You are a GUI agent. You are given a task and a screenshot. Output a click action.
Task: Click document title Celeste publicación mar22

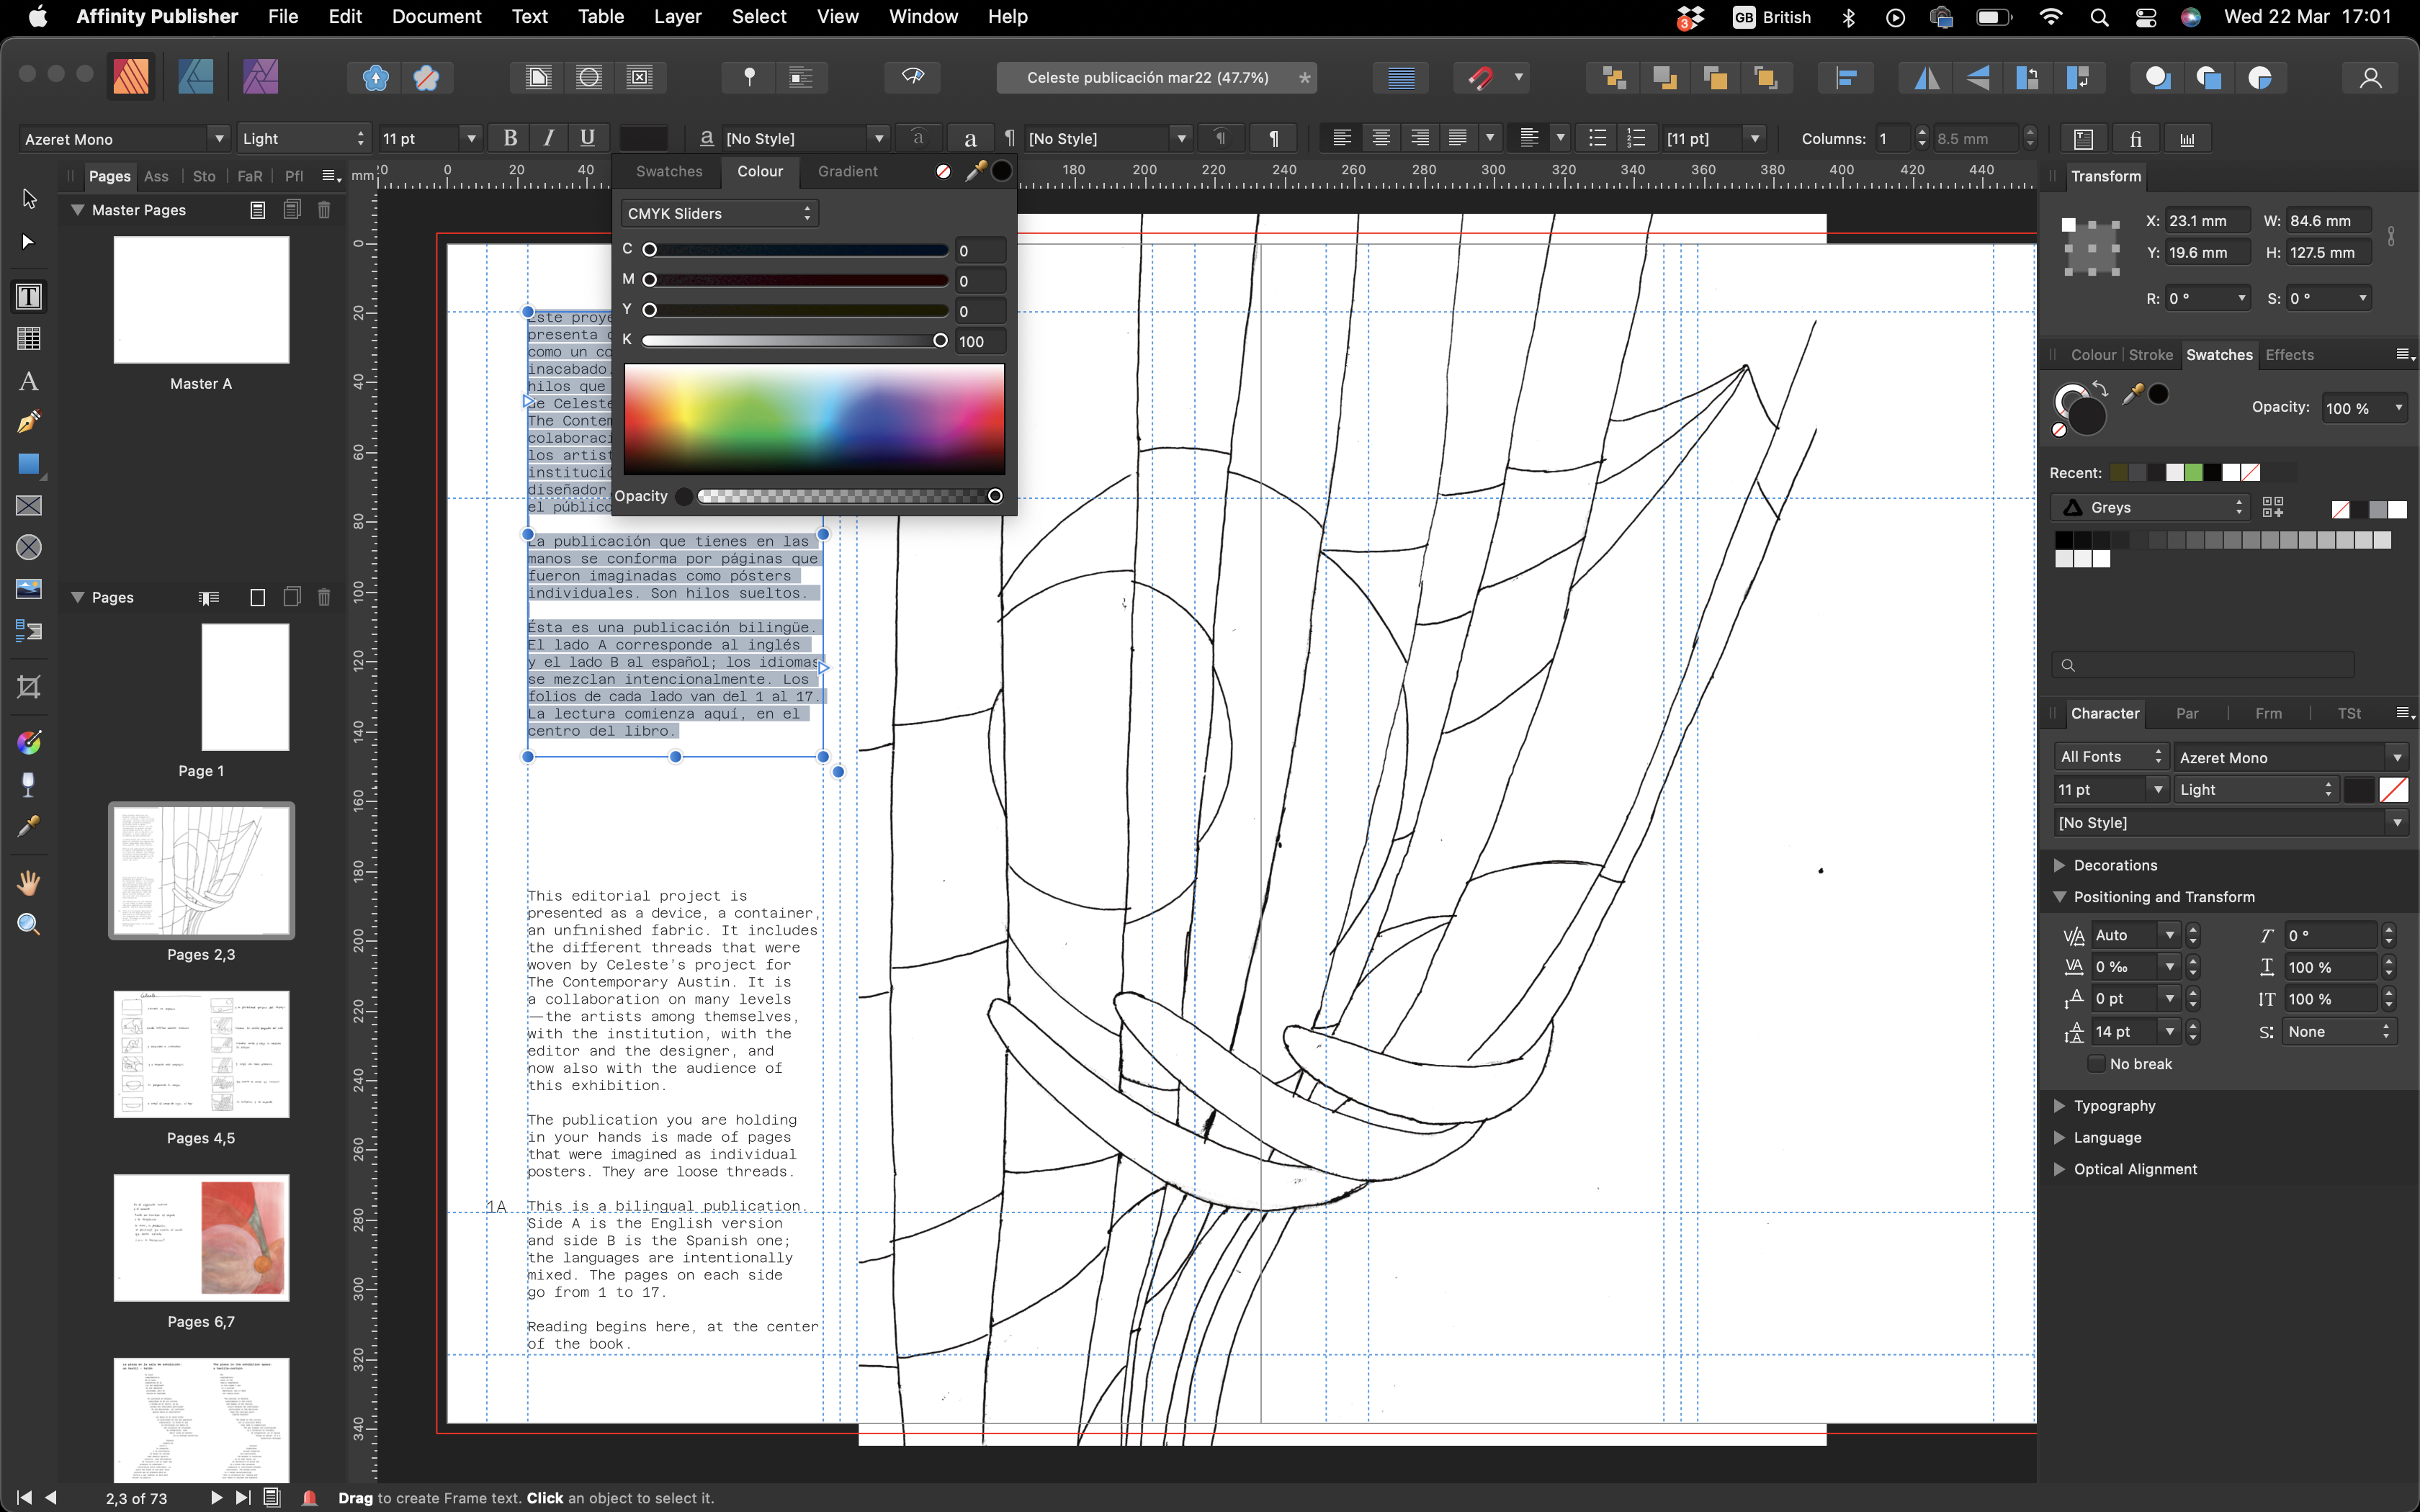tap(1147, 77)
